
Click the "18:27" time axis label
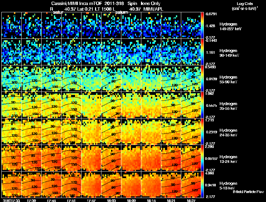pos(191,200)
